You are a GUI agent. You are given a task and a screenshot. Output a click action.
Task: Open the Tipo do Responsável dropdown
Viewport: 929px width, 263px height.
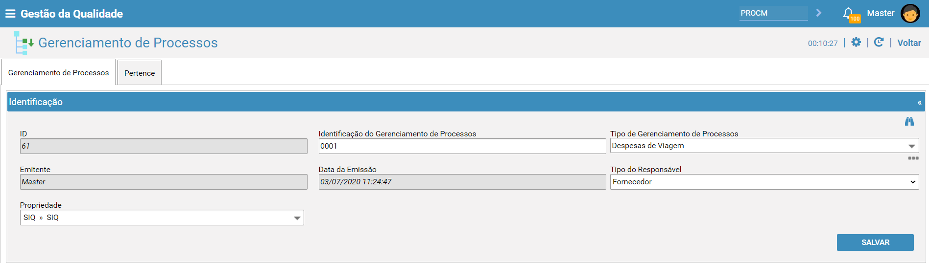click(764, 182)
